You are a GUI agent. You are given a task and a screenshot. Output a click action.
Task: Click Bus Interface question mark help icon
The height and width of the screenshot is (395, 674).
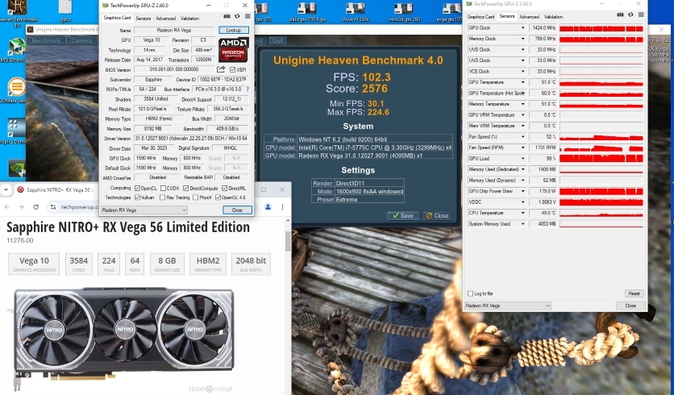point(248,89)
